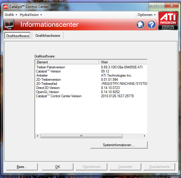Click value 8.69.3-100126a-094850E-ATI

(122, 67)
